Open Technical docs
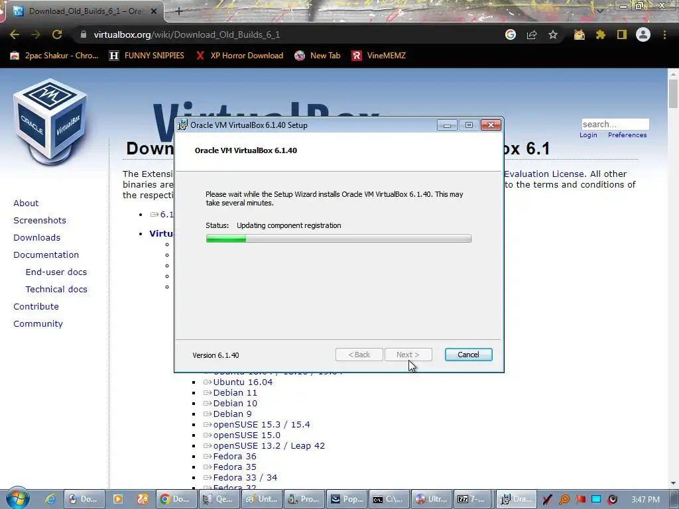This screenshot has width=679, height=509. point(56,289)
